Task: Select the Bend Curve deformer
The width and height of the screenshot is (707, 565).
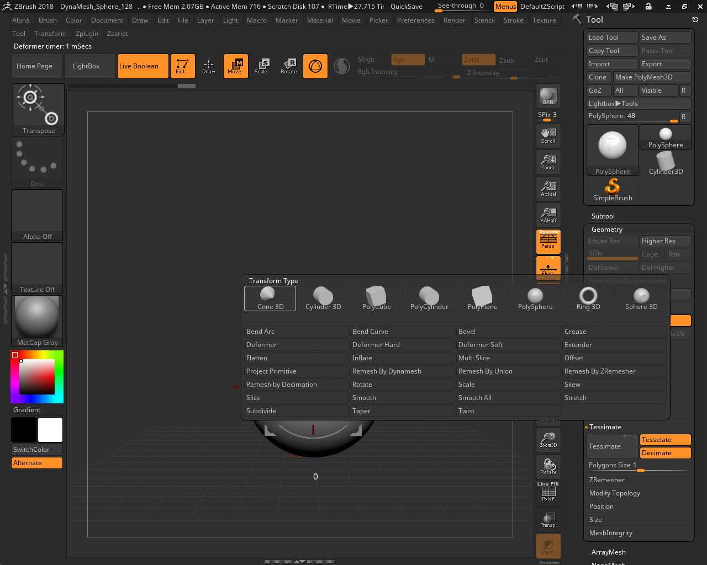Action: [x=370, y=332]
